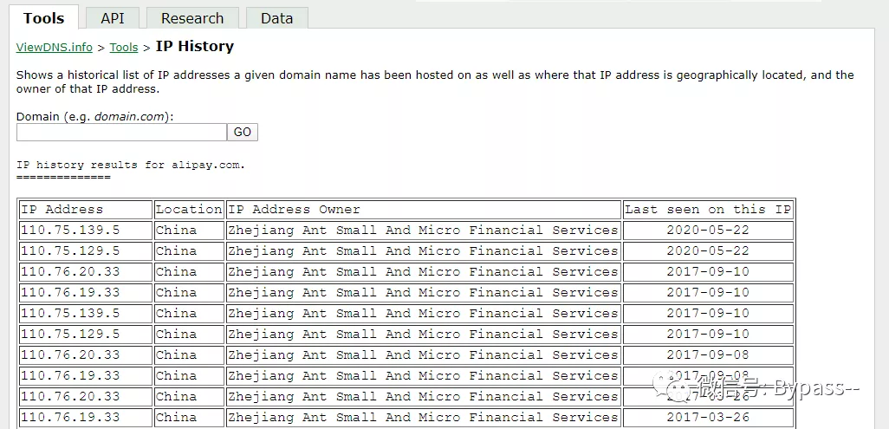Click the 'Last seen on this IP' header
The image size is (889, 429).
click(708, 210)
